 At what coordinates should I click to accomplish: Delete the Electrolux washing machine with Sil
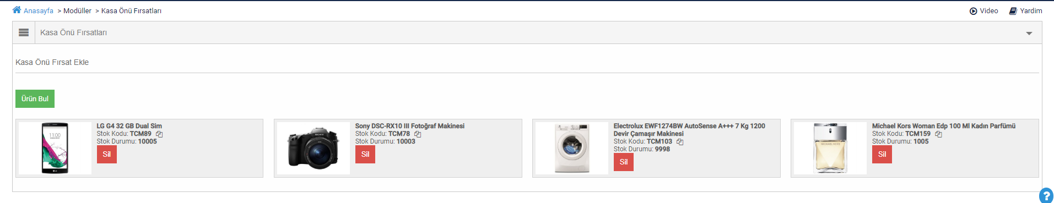click(x=624, y=162)
